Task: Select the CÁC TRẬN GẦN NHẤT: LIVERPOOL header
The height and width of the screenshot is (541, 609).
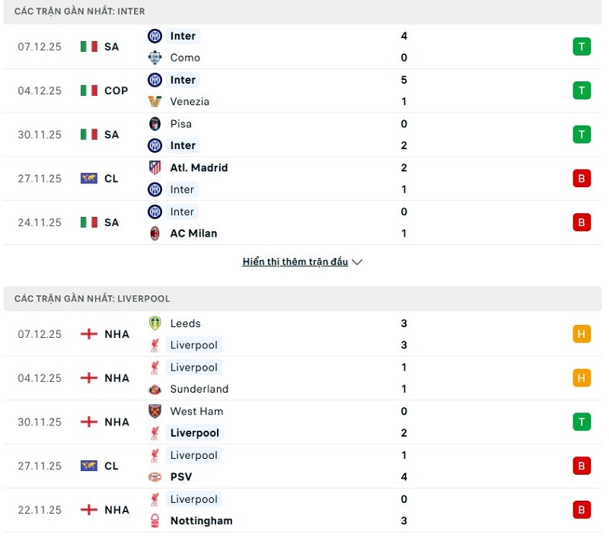Action: 93,298
